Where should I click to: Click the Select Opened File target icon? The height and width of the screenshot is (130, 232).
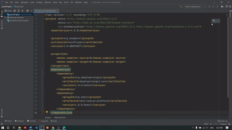pos(14,11)
